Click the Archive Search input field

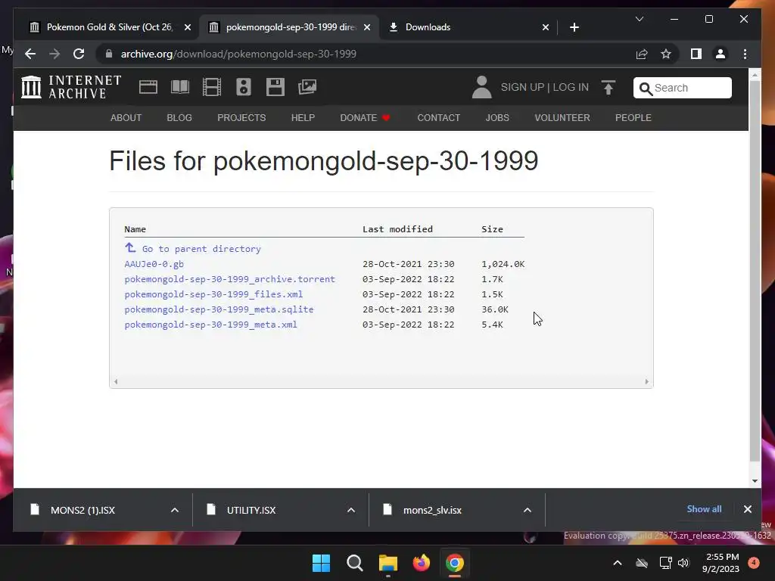682,88
